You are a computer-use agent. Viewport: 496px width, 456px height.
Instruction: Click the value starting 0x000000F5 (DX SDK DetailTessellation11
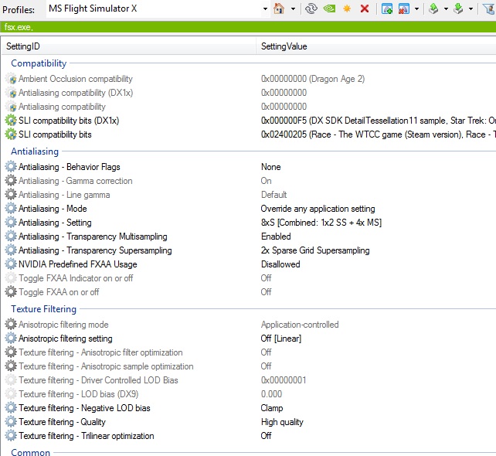(379, 121)
